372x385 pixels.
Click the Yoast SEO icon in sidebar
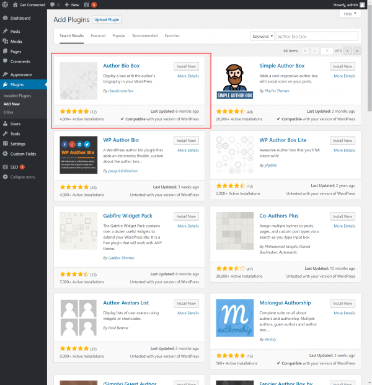5,167
